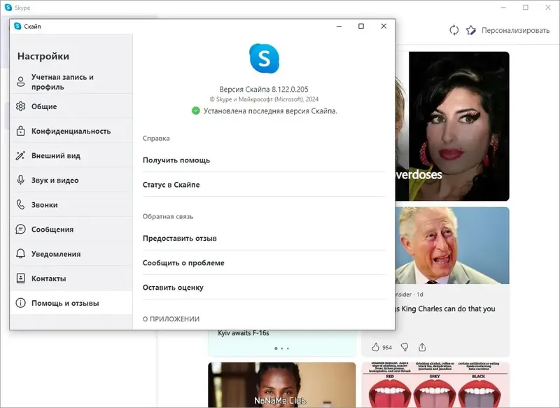Click the Версия Скайпа 8.122.0.205 text
Image resolution: width=560 pixels, height=408 pixels.
[x=264, y=90]
